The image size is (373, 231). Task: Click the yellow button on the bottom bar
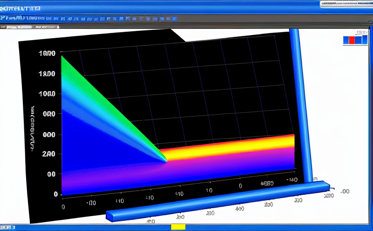(x=178, y=227)
